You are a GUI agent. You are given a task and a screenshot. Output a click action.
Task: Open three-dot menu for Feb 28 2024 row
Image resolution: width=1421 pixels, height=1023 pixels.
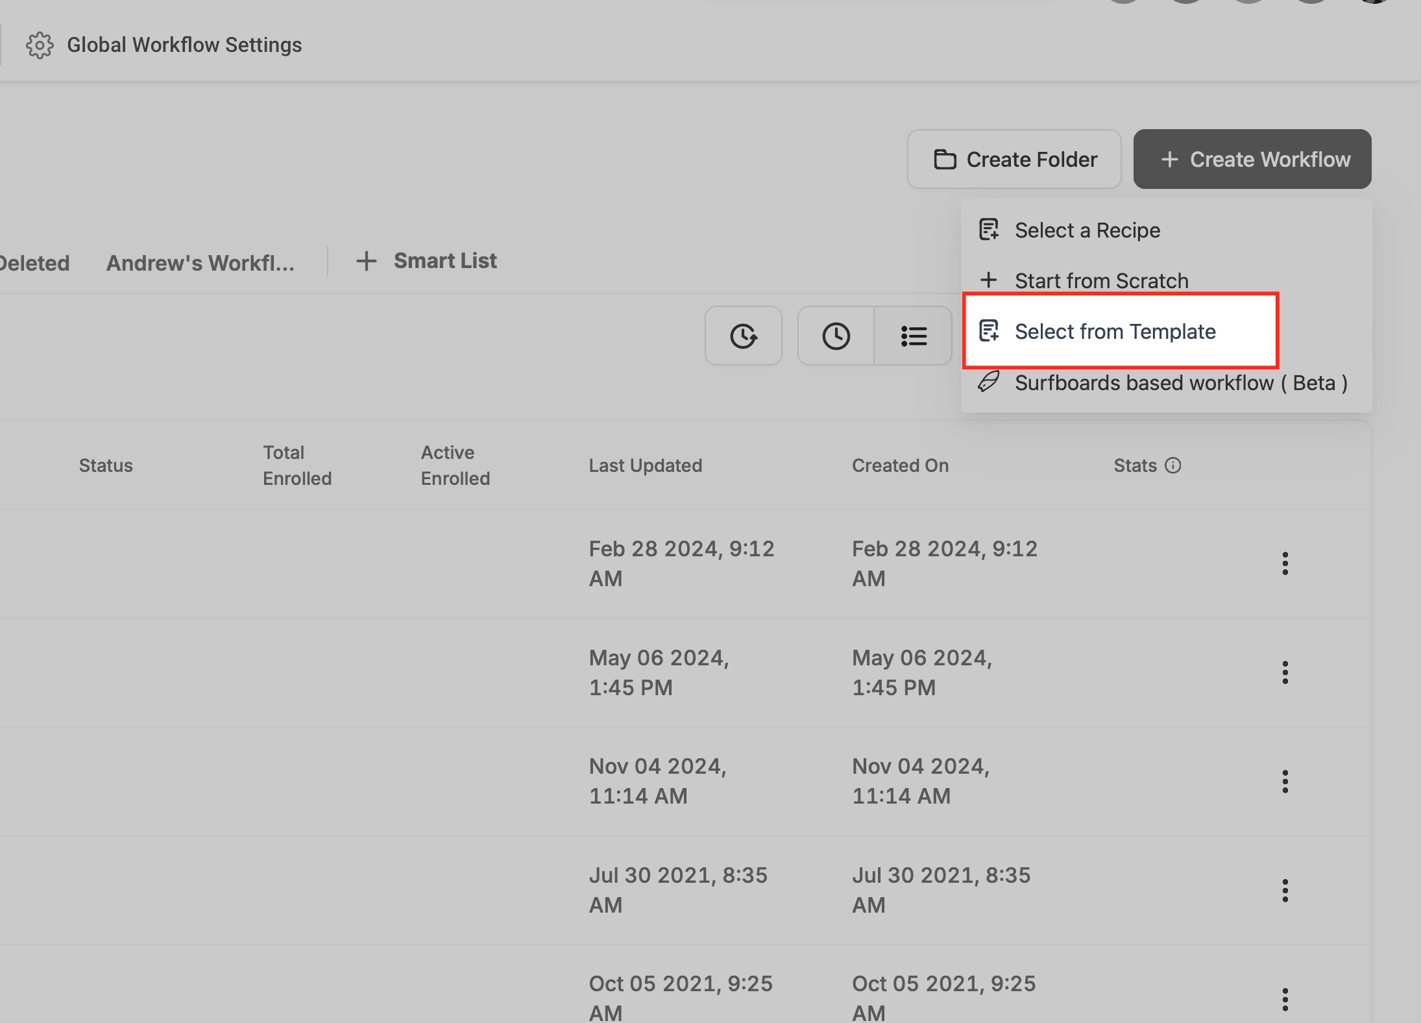(x=1285, y=563)
